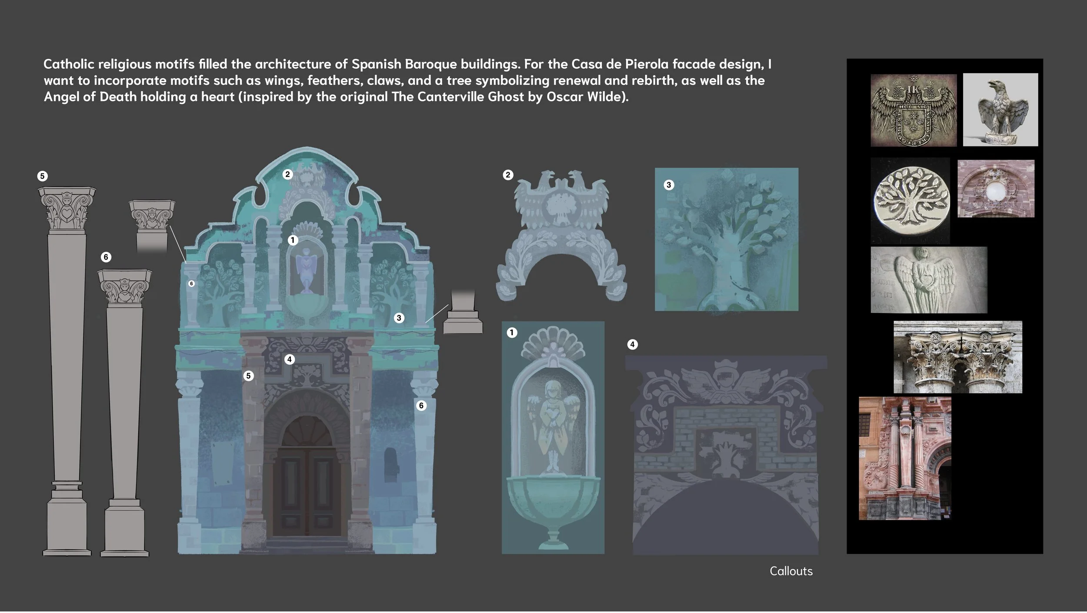Select the purple door lintel callout illustration
This screenshot has width=1087, height=613.
pyautogui.click(x=726, y=455)
